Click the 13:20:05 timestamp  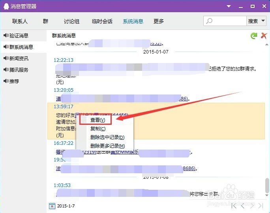point(64,90)
